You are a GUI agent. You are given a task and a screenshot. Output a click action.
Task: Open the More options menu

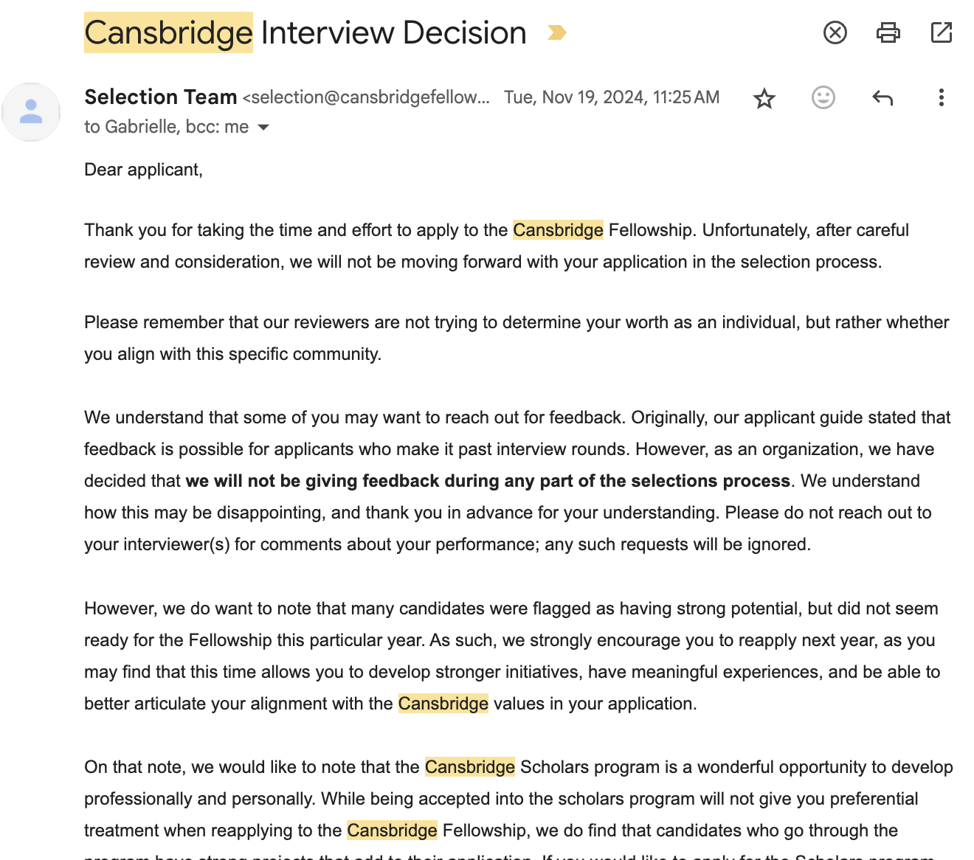[941, 97]
